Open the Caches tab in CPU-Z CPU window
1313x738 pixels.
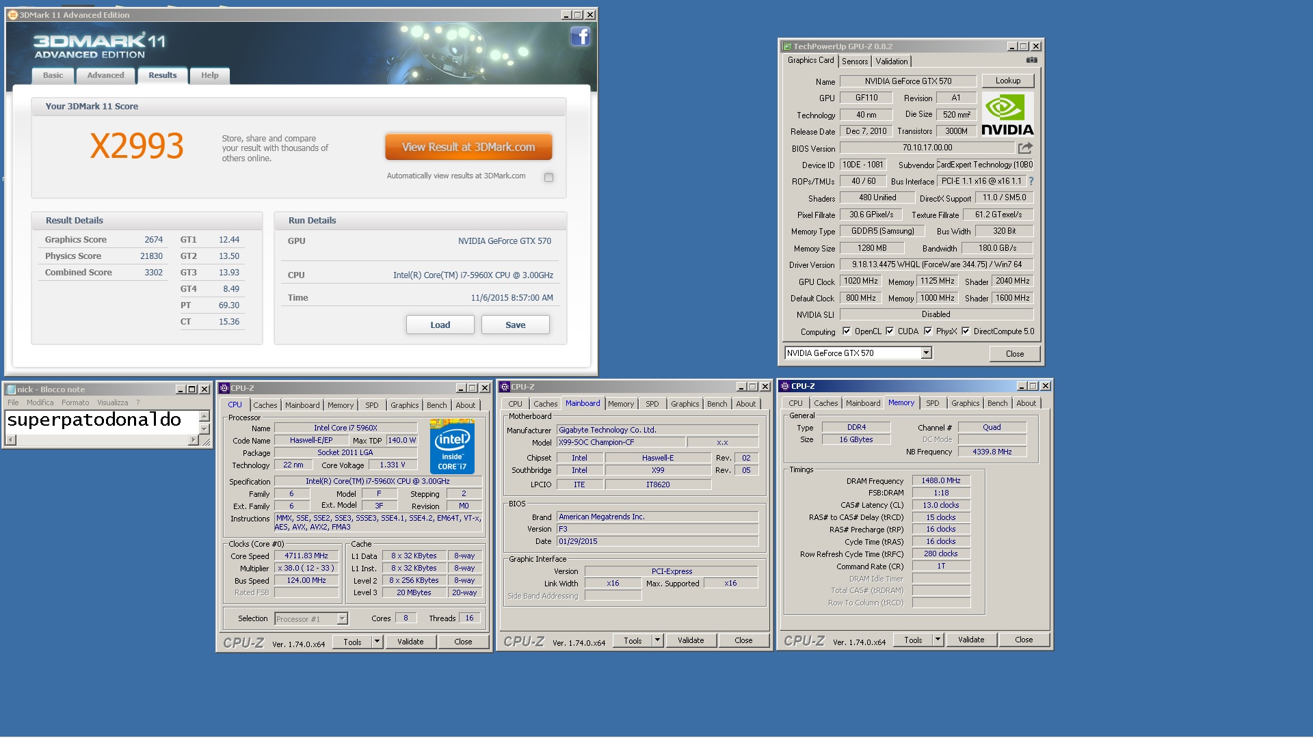[265, 405]
